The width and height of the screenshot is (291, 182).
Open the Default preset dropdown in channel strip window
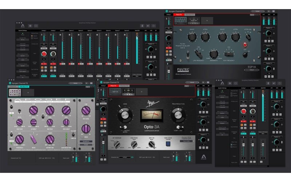click(x=76, y=83)
